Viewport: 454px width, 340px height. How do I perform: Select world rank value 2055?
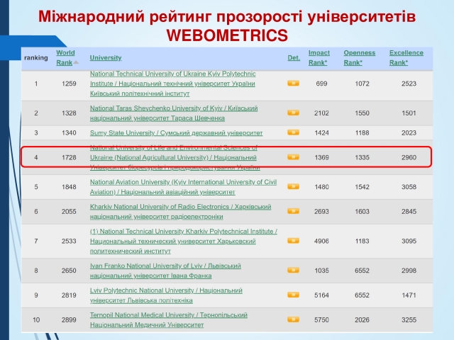click(x=69, y=211)
